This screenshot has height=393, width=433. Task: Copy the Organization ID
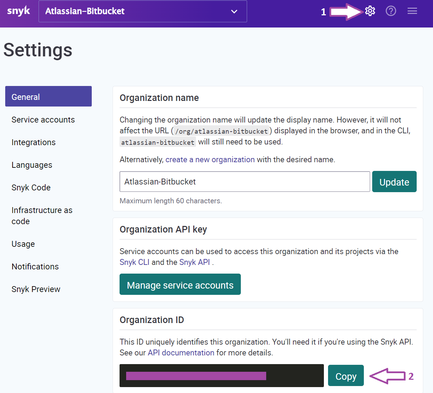coord(346,376)
